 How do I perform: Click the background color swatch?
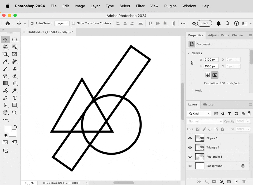[14, 134]
